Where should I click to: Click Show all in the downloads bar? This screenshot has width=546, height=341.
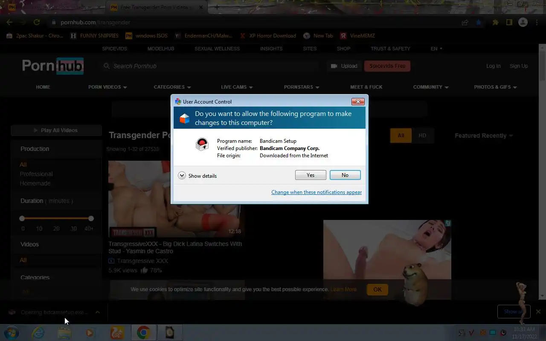pos(514,312)
